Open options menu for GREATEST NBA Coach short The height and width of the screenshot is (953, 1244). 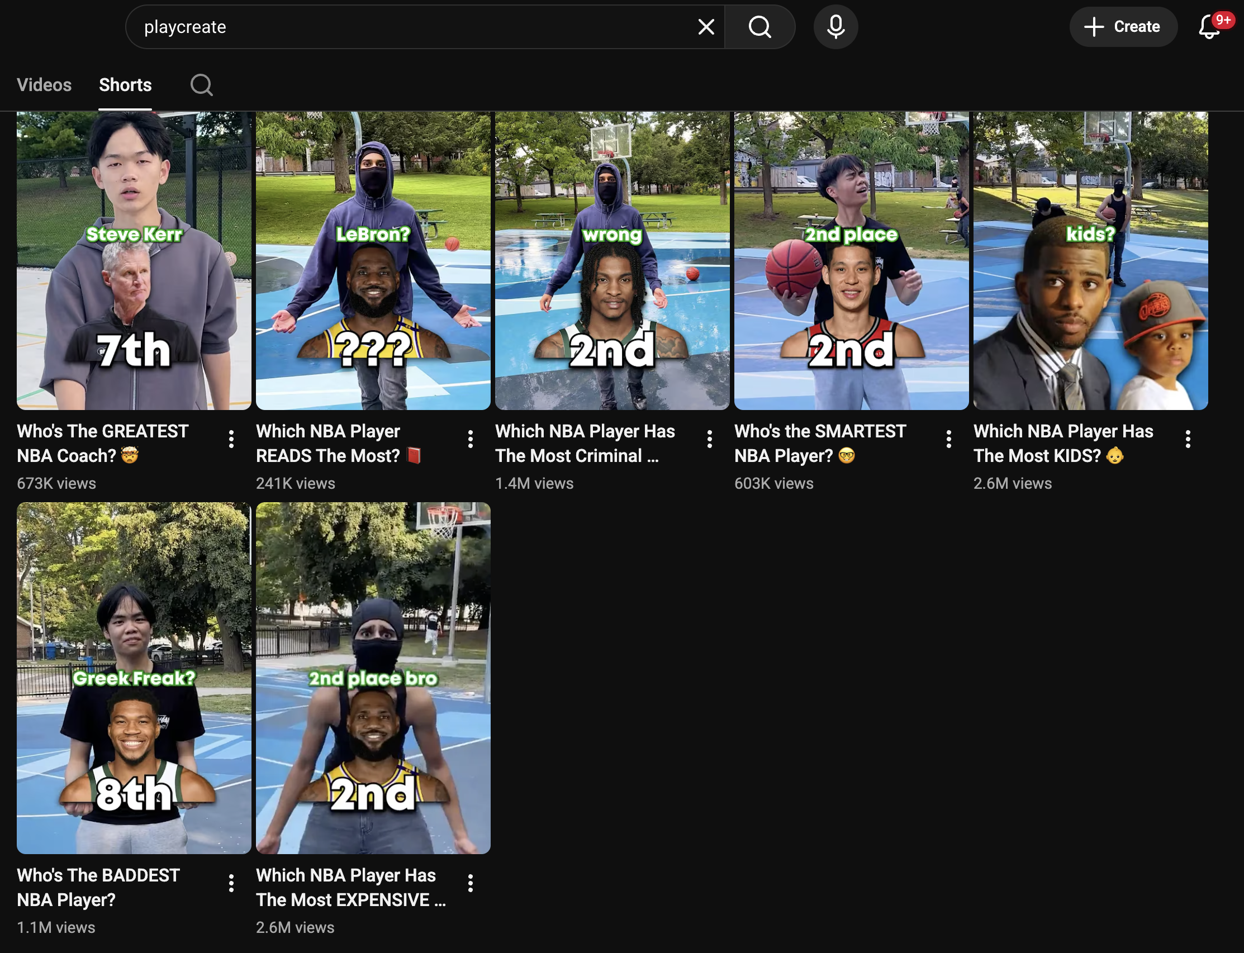tap(231, 439)
